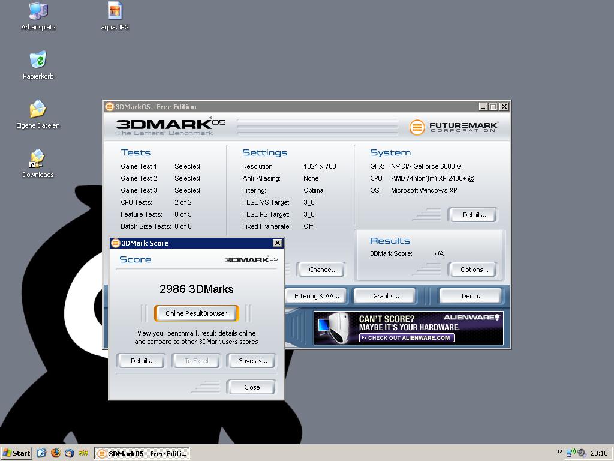Dismiss Score dialog with the X button

[x=277, y=243]
